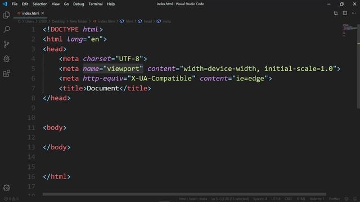Click the html symbol breadcrumb
Viewport: 360px width, 202px height.
coord(127,21)
